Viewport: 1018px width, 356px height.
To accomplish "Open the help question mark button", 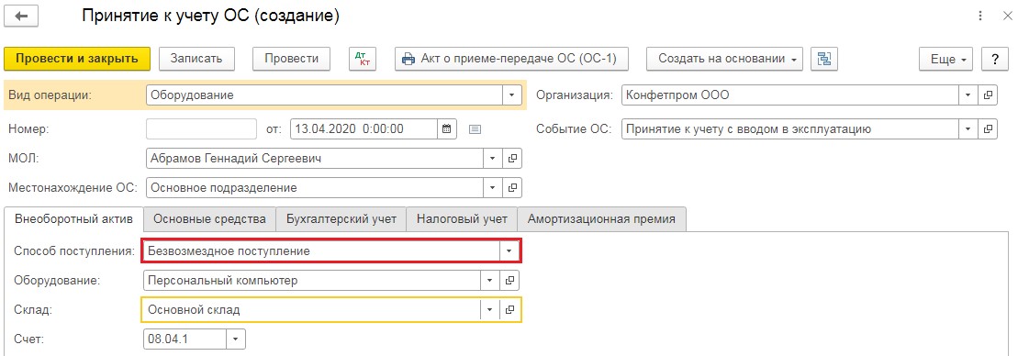I will pyautogui.click(x=994, y=59).
